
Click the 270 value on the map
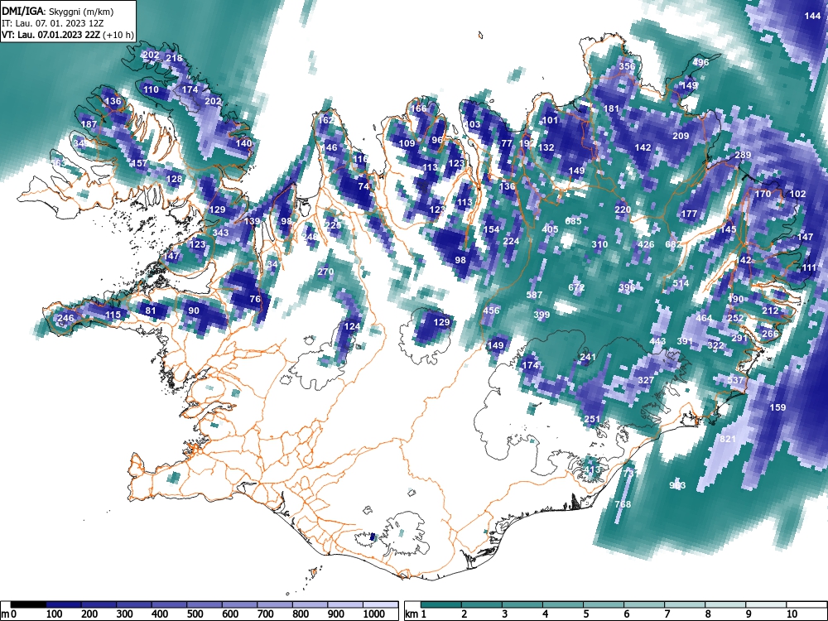325,272
